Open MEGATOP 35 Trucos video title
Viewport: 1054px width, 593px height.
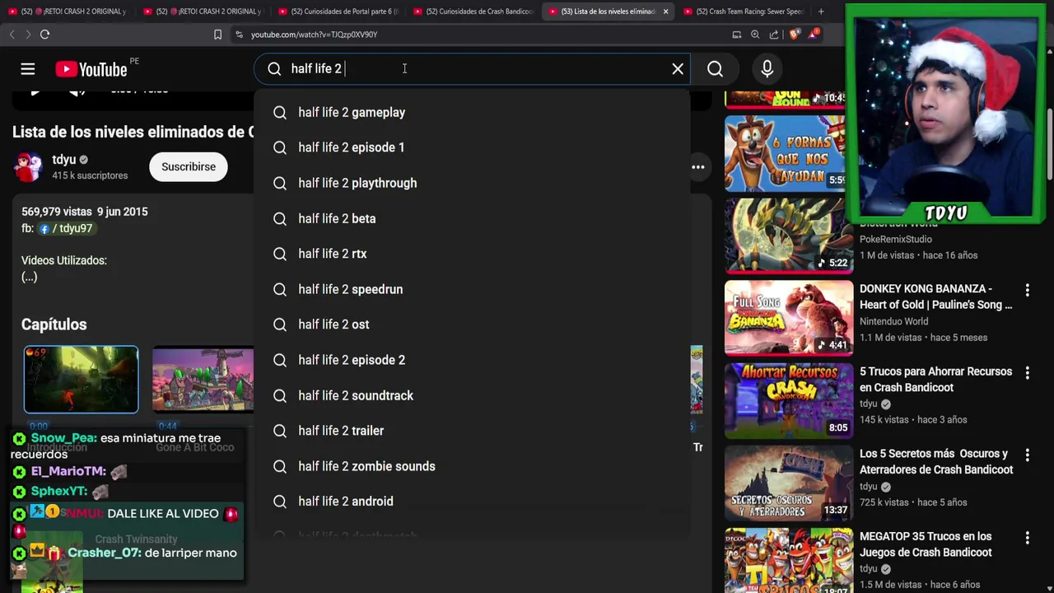pyautogui.click(x=926, y=544)
